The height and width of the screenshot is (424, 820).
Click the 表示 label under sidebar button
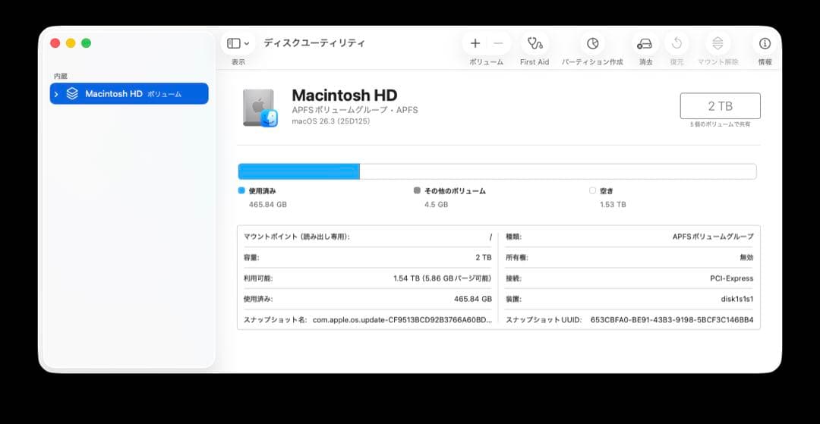point(238,62)
